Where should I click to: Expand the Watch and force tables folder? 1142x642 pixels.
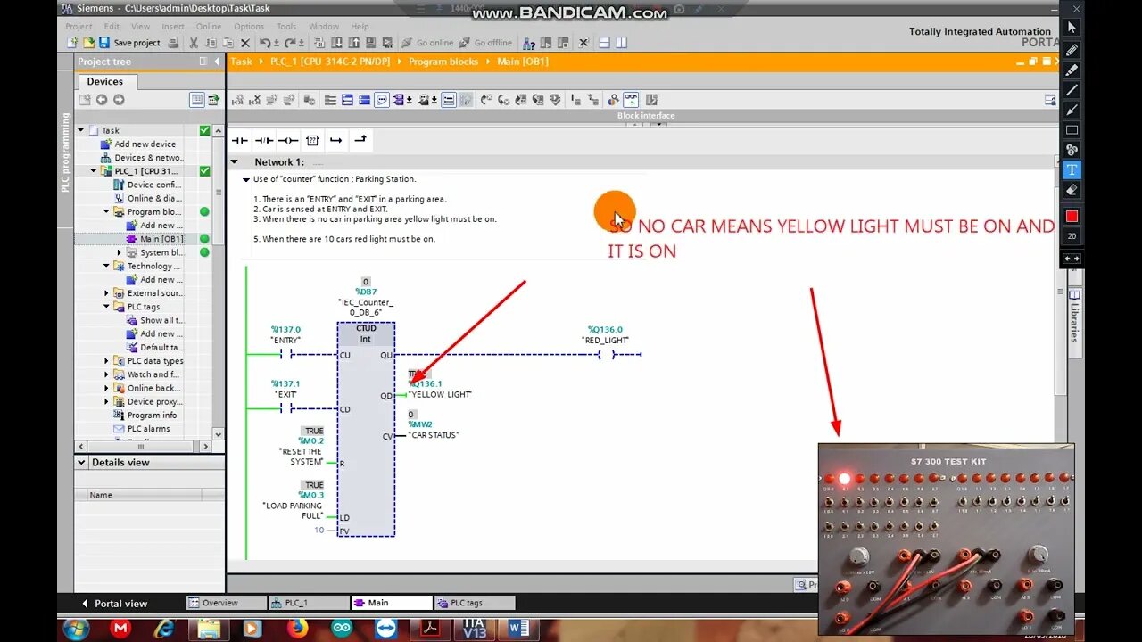point(106,374)
